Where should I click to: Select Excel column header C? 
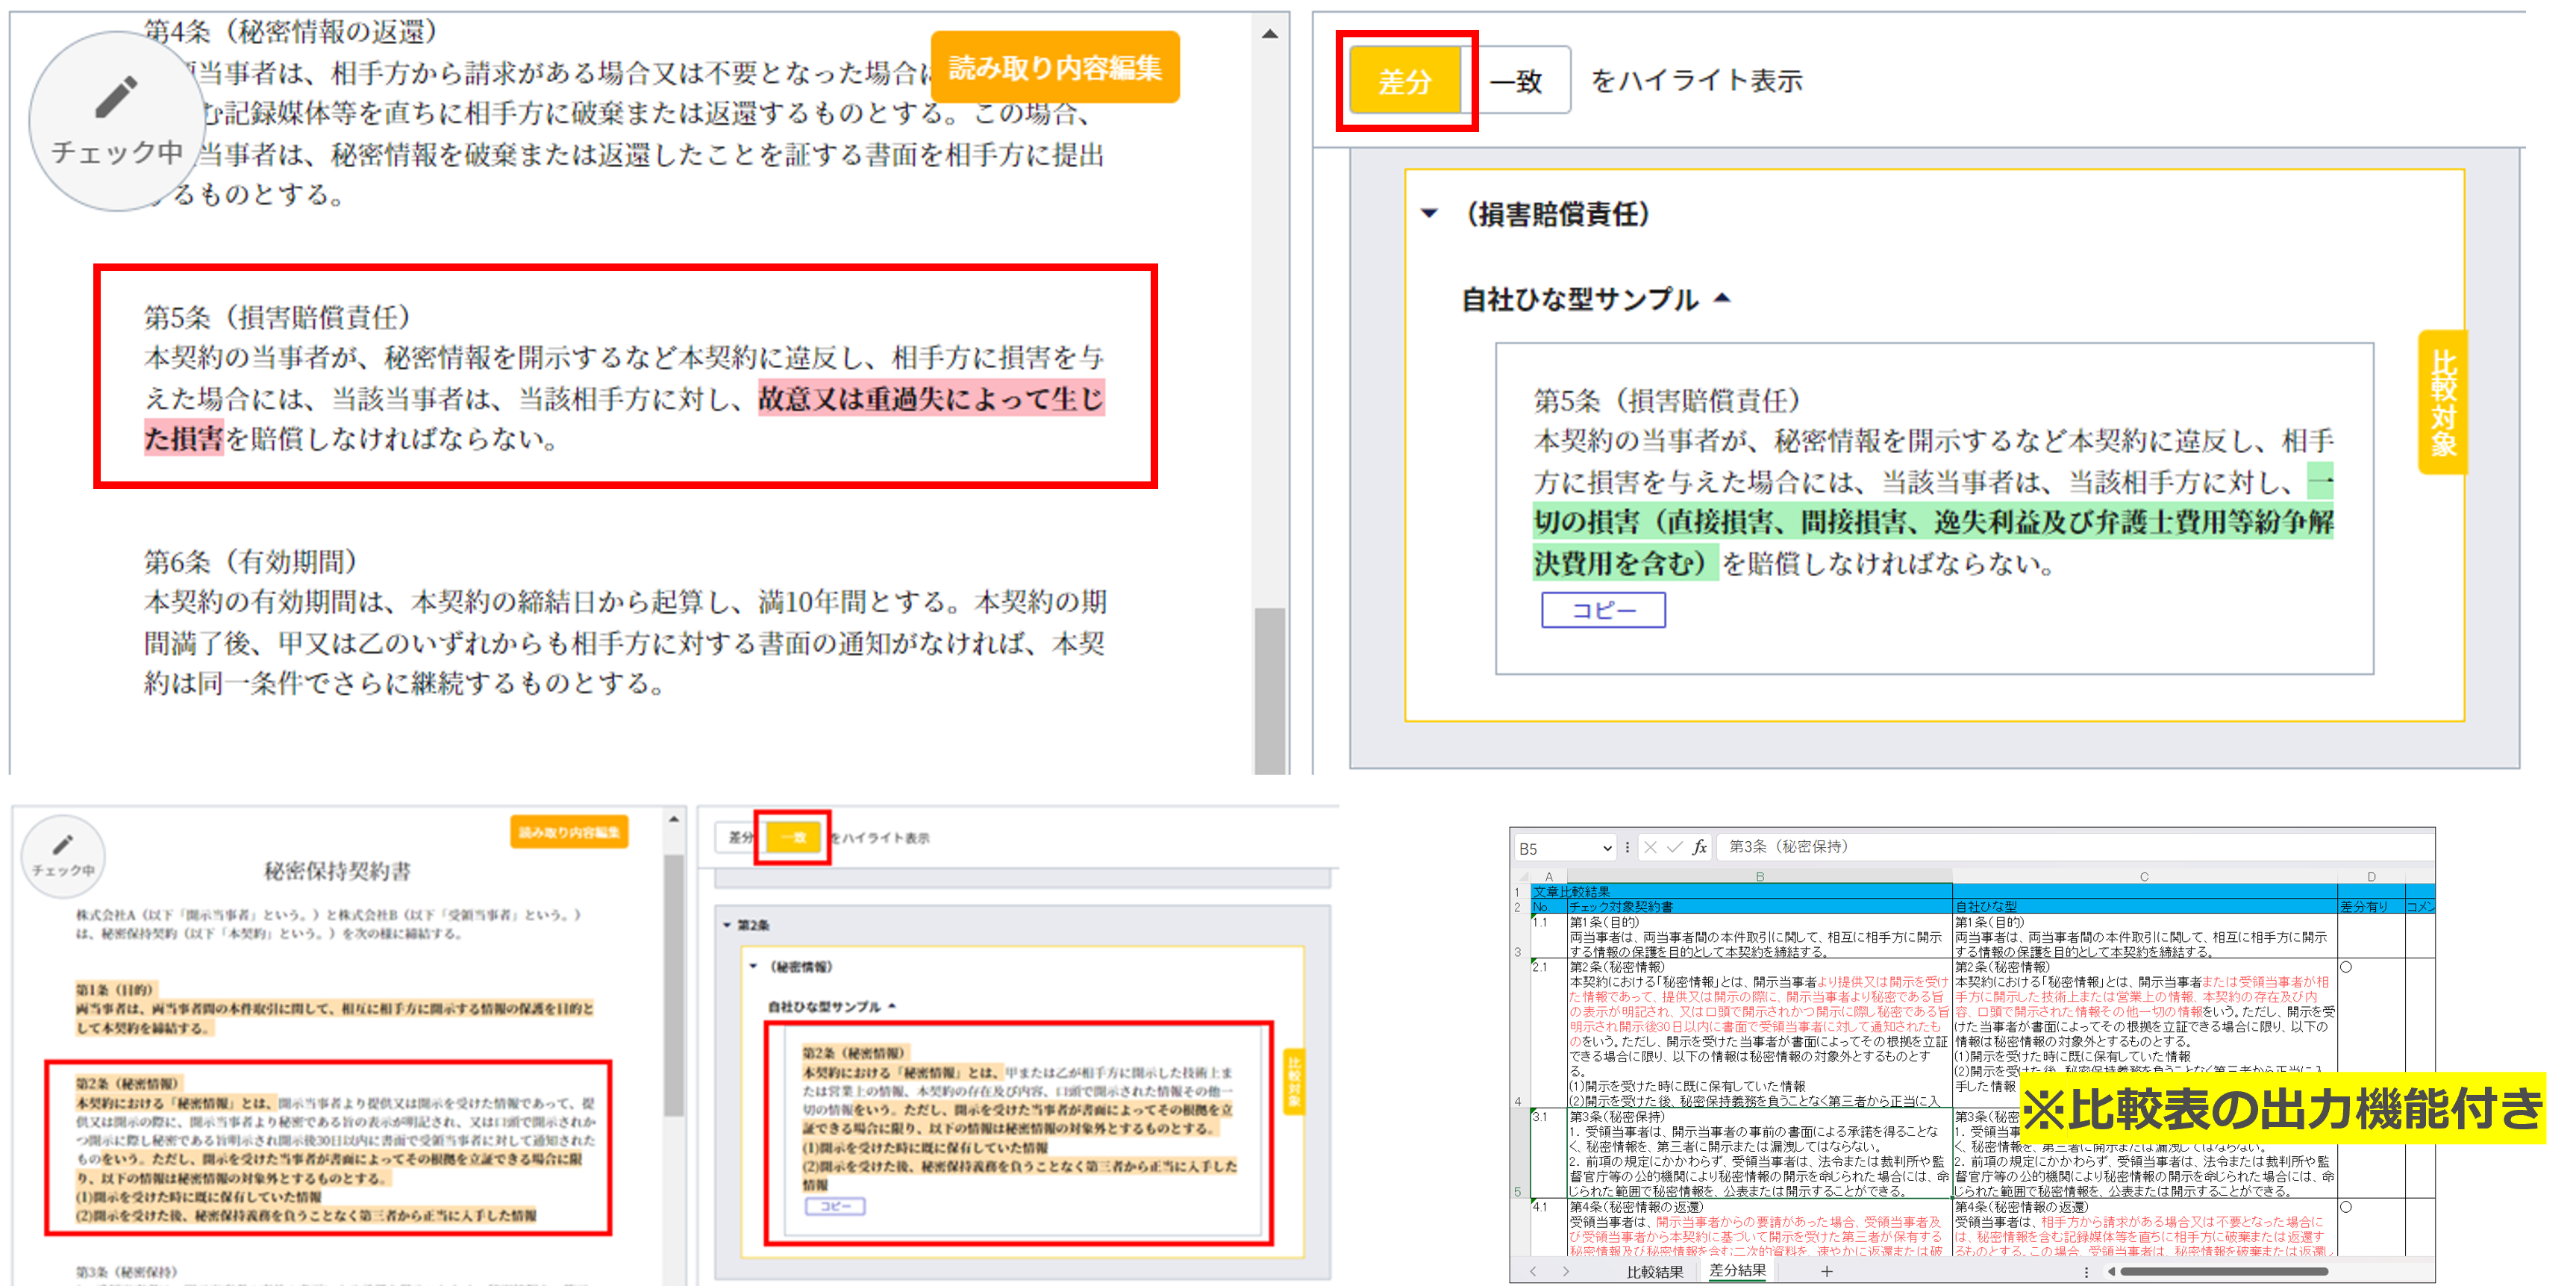tap(2144, 877)
